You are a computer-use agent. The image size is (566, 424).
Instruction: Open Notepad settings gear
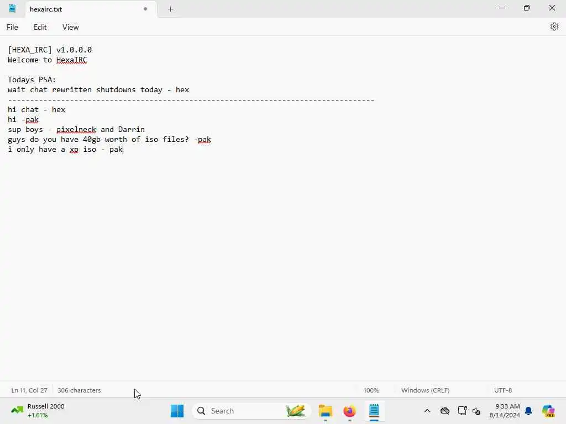click(554, 26)
